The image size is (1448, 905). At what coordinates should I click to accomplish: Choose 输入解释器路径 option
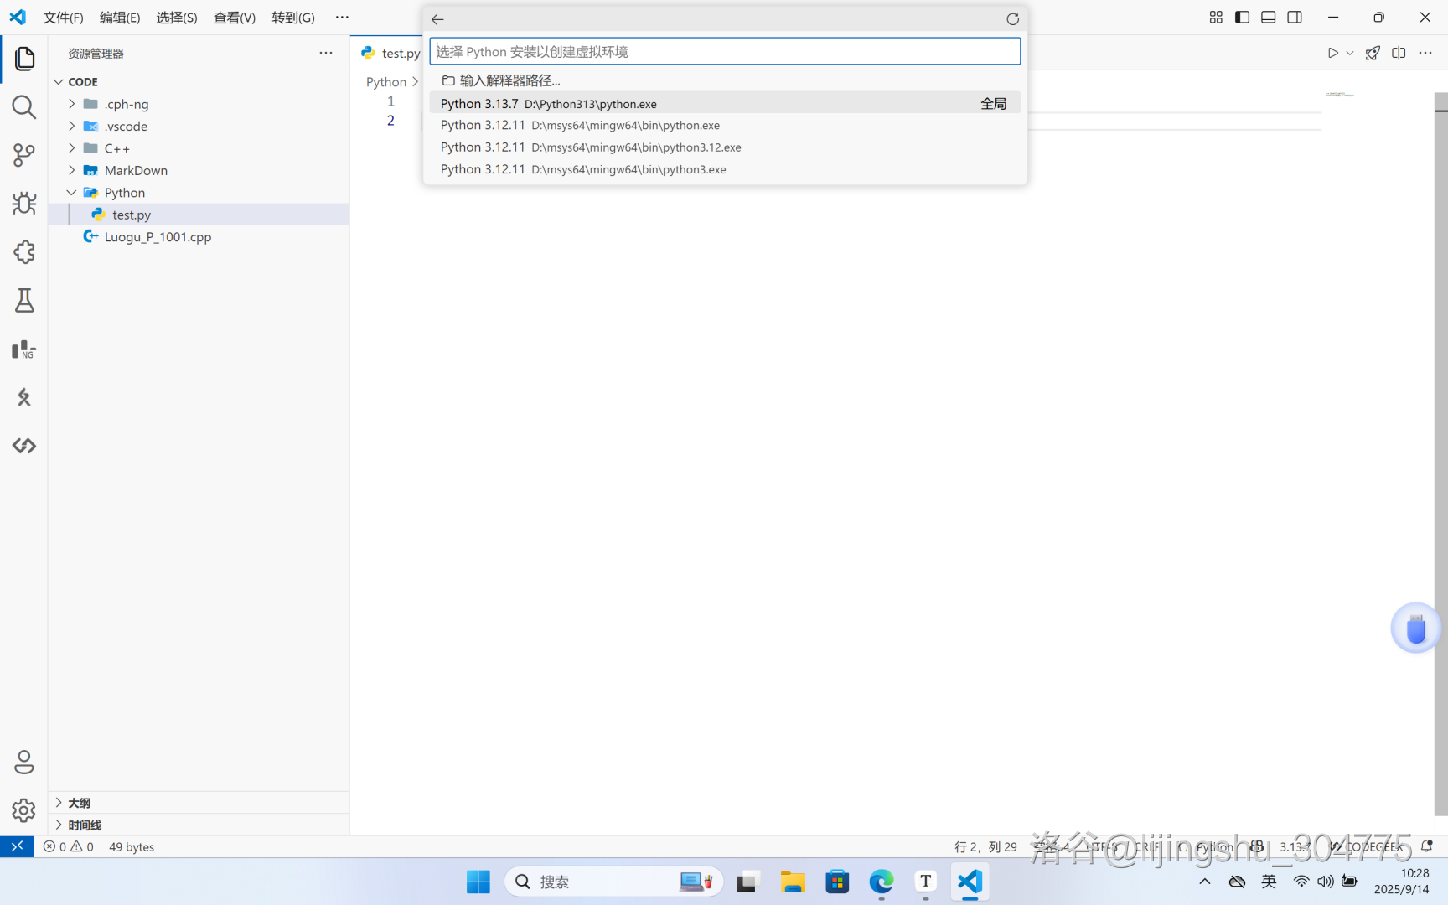(509, 80)
